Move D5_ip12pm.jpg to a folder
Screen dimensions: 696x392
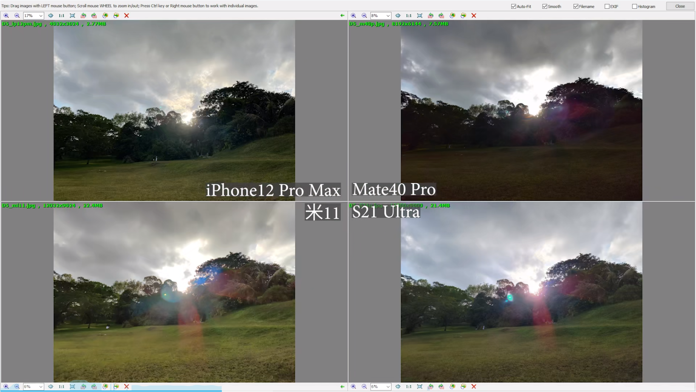click(116, 15)
